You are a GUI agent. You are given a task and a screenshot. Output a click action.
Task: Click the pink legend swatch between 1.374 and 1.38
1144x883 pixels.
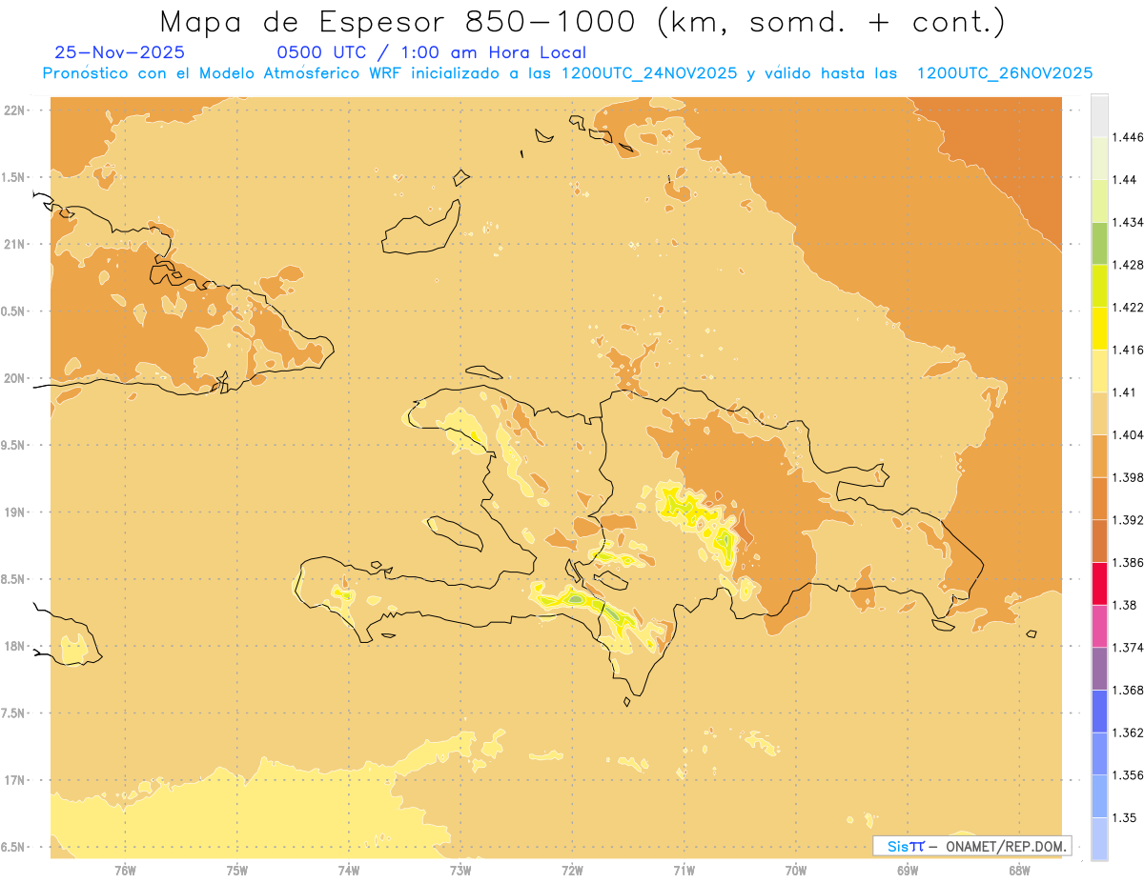[1099, 626]
